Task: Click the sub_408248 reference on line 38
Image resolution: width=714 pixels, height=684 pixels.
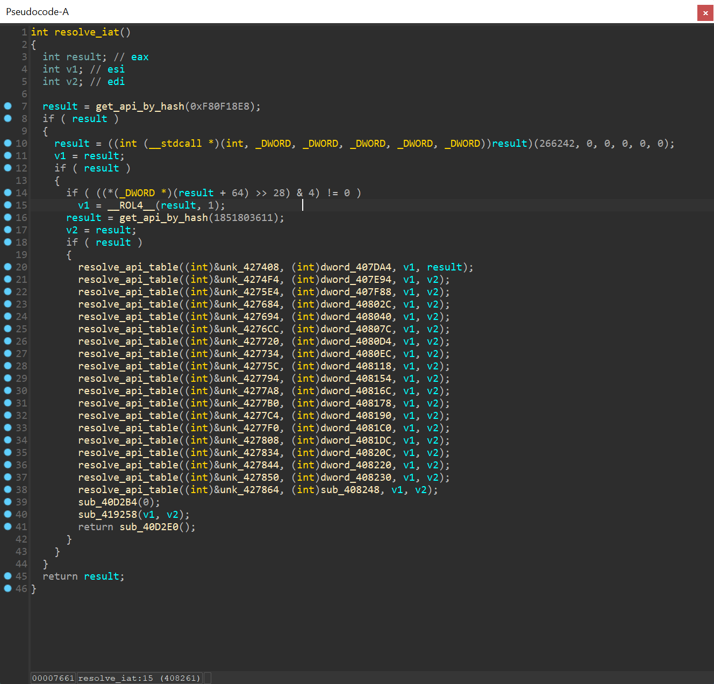Action: pyautogui.click(x=350, y=490)
